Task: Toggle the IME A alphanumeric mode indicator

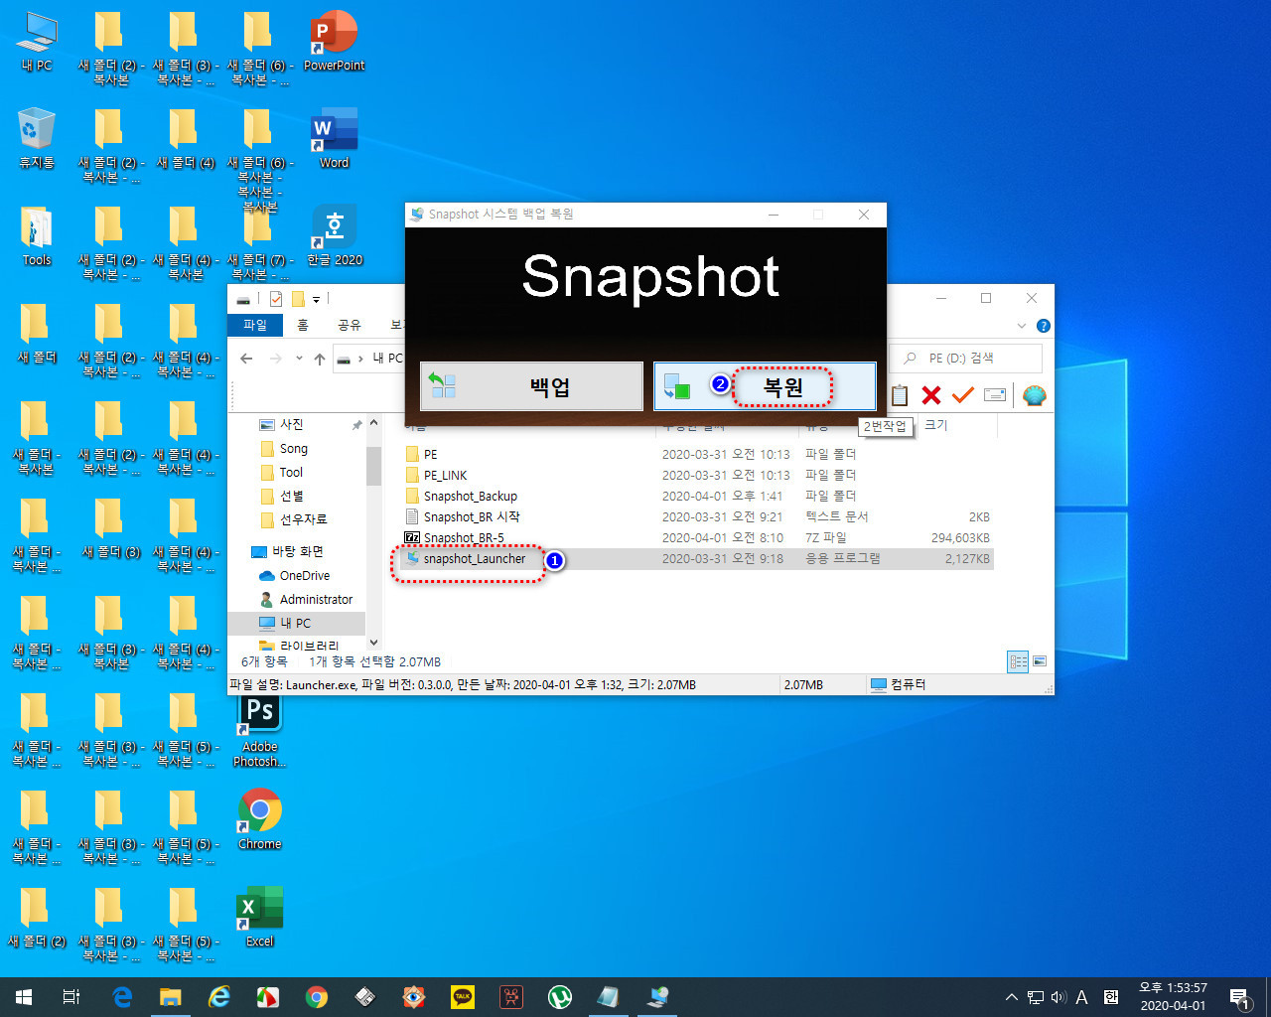Action: click(1082, 997)
